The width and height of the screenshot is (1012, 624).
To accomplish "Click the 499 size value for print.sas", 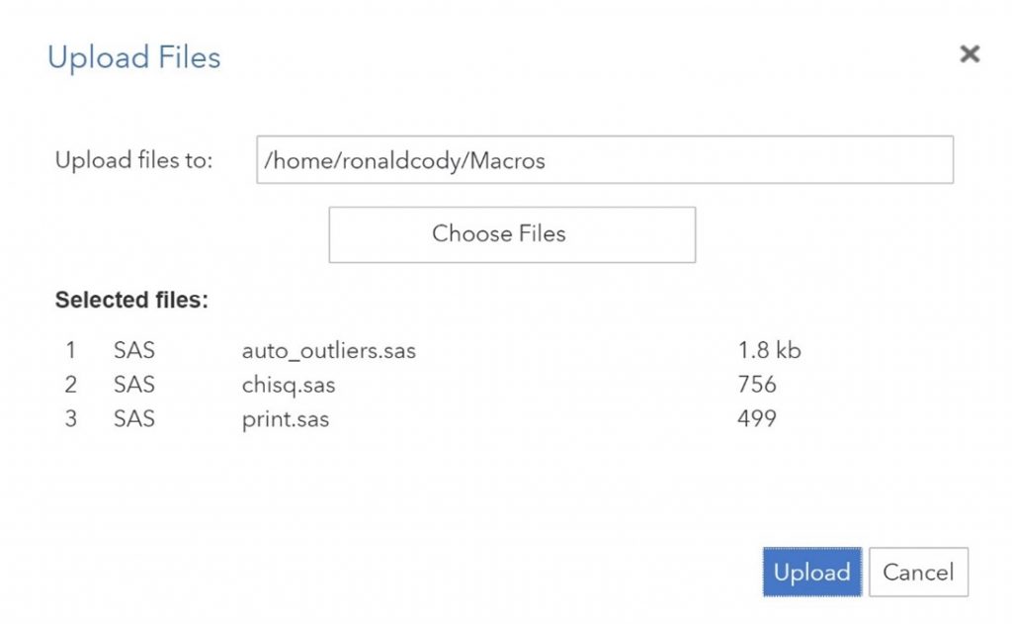I will 754,418.
